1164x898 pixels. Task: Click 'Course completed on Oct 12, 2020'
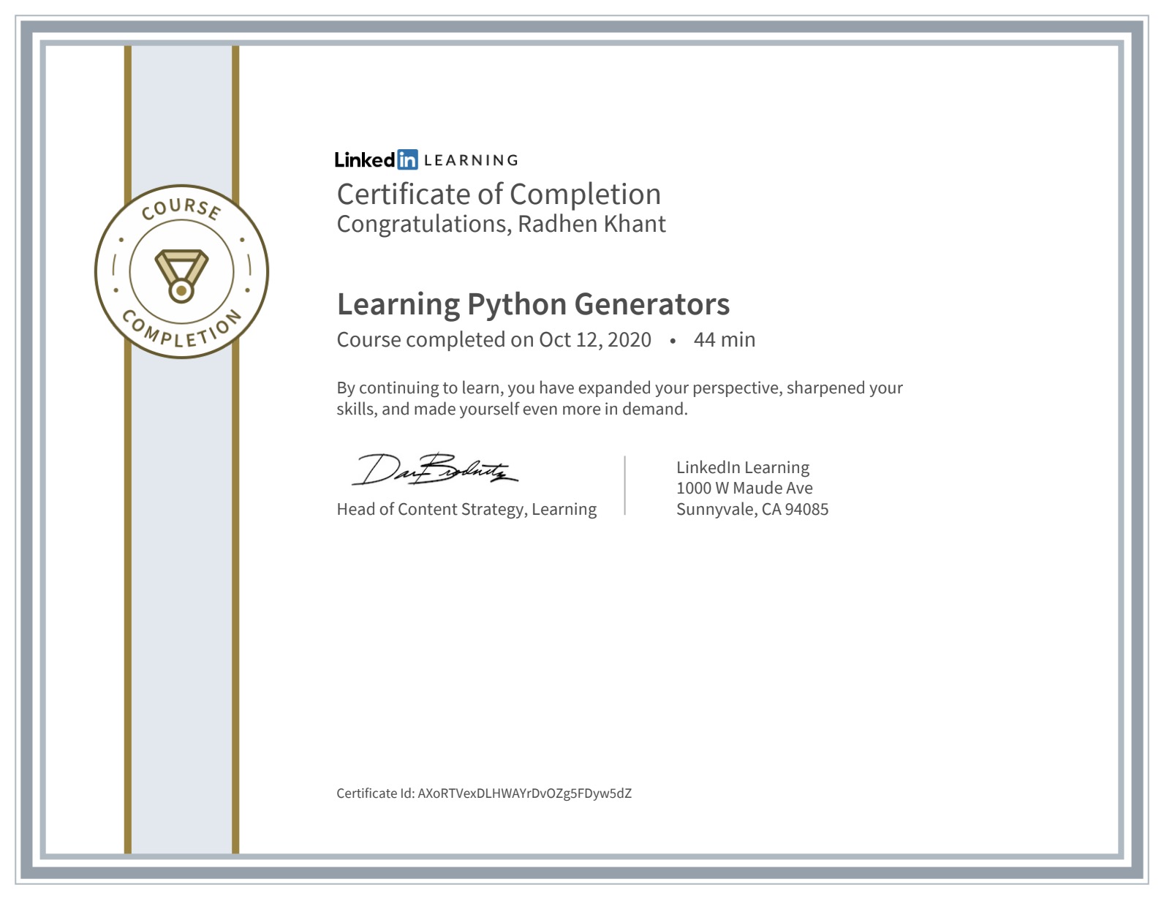[494, 340]
